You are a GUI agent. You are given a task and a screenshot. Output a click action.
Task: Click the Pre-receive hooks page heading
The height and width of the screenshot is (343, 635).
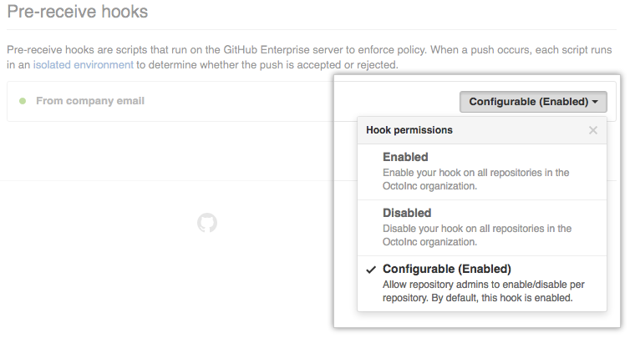point(78,13)
